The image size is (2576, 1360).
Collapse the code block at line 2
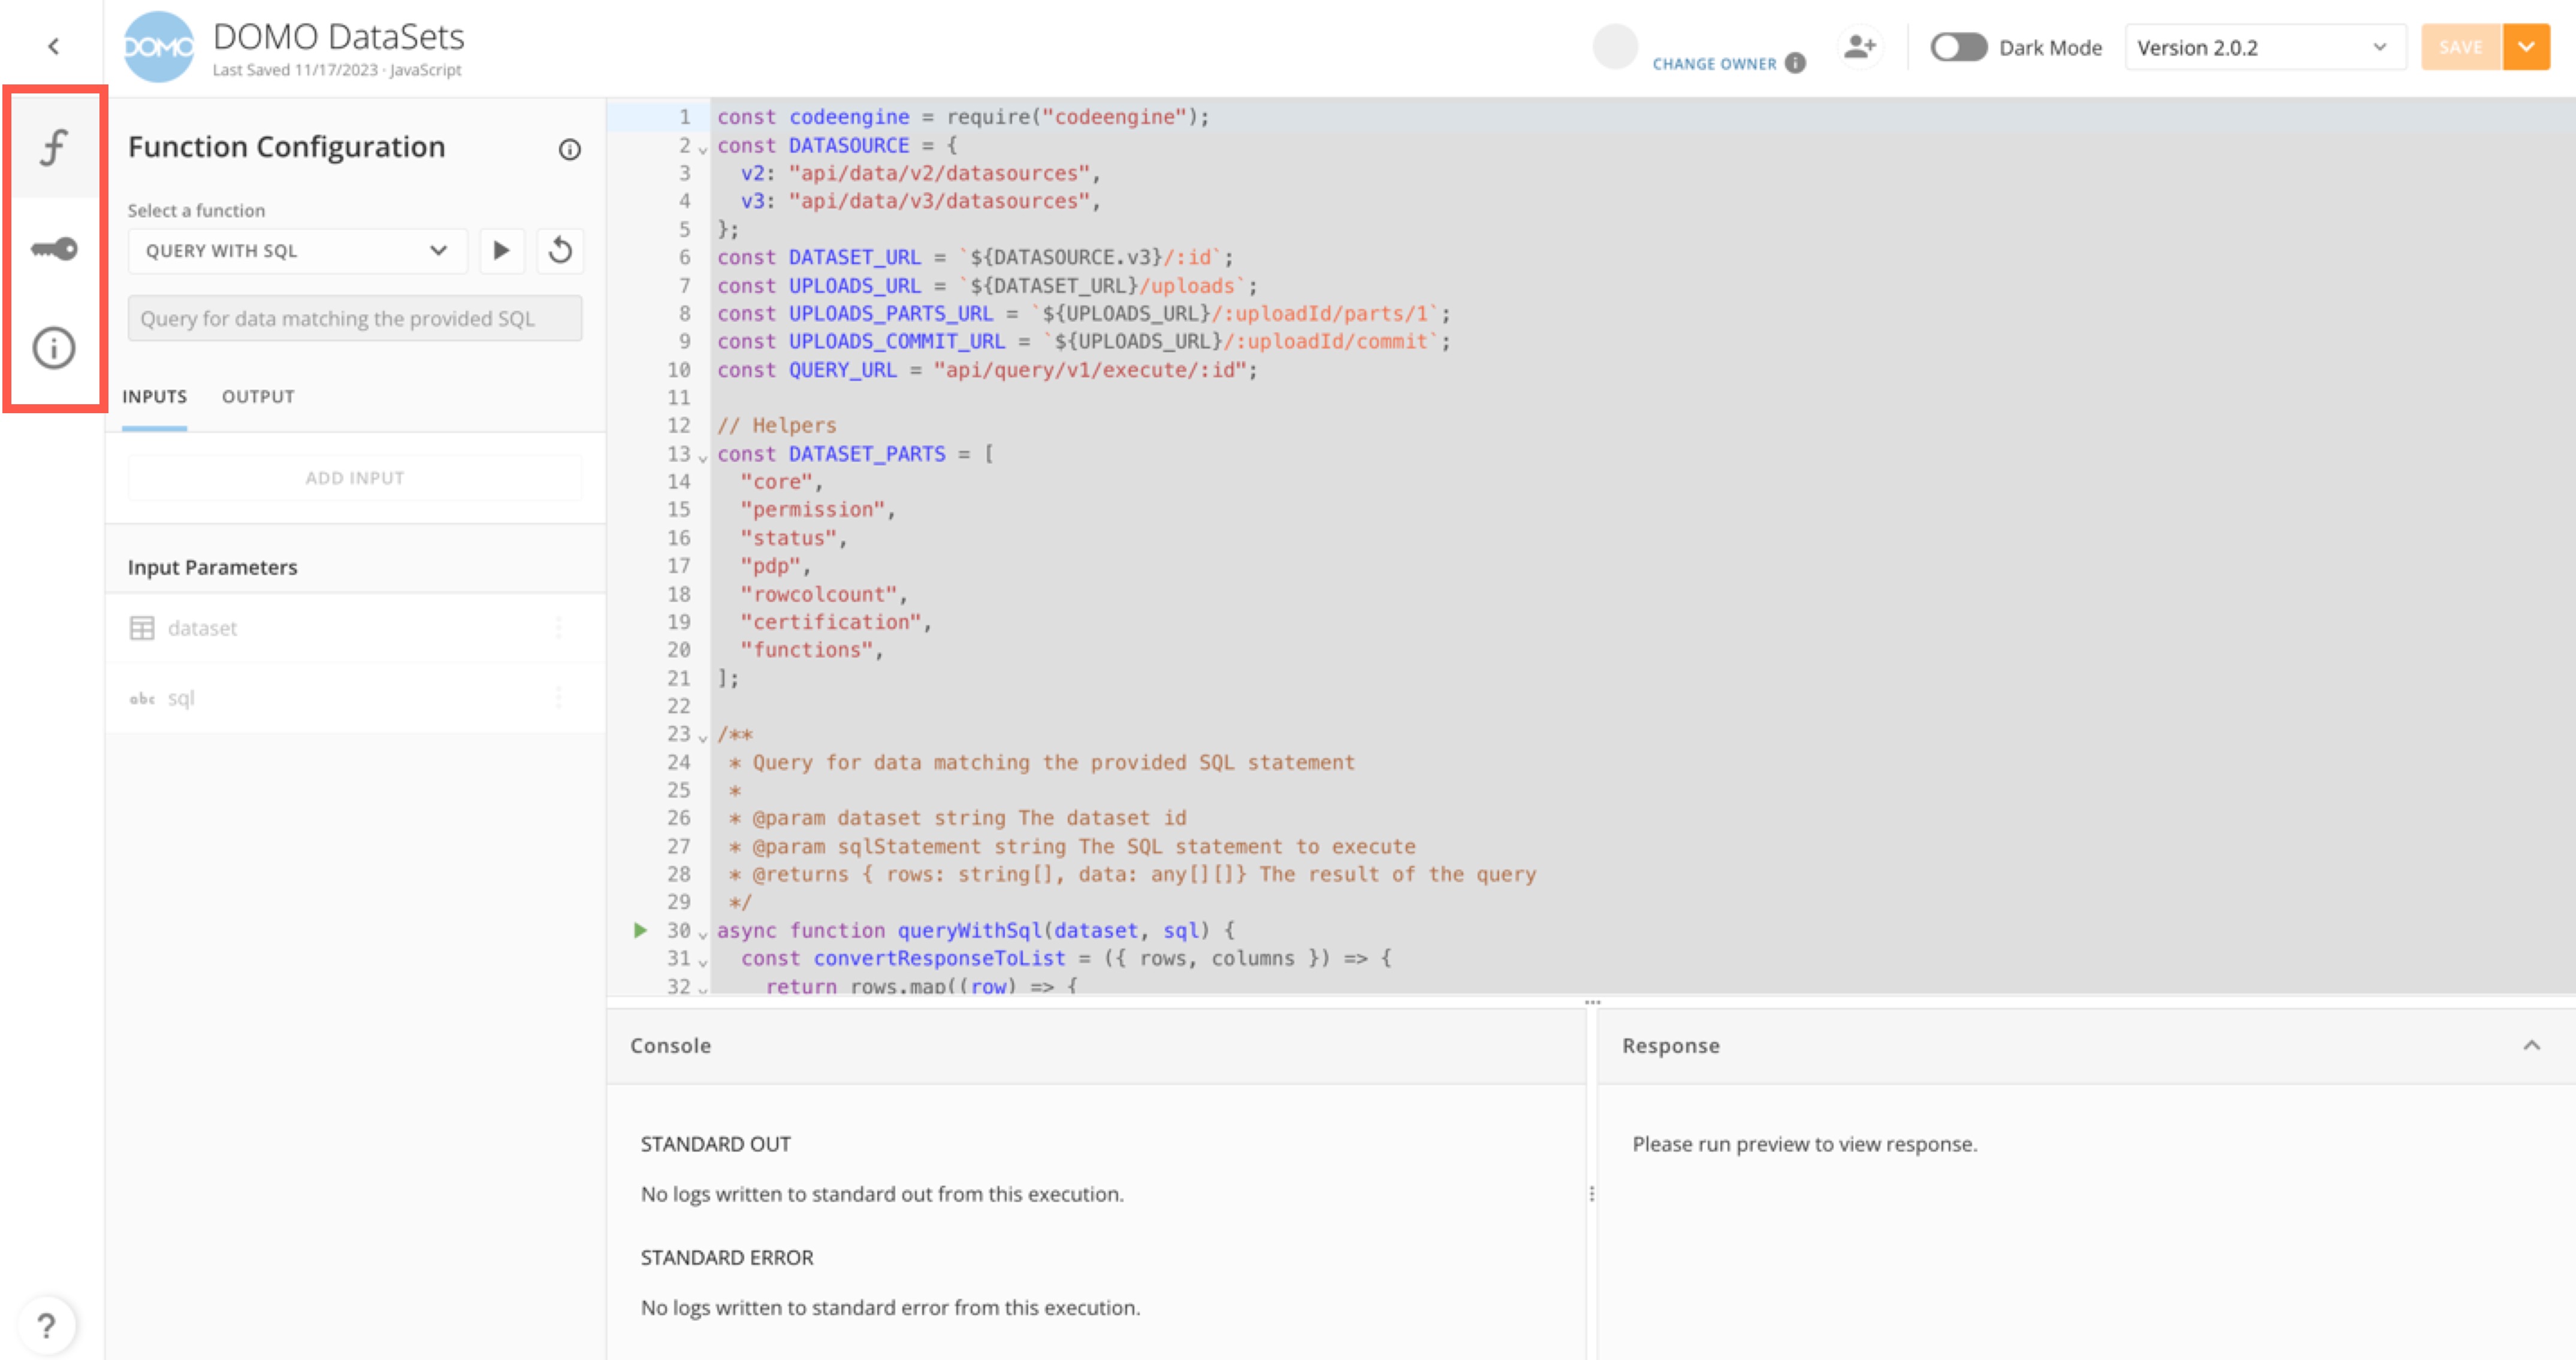[702, 147]
